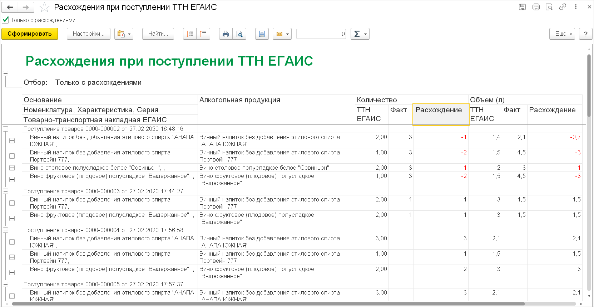Click the 'Найти...' search button
Image resolution: width=594 pixels, height=307 pixels.
tap(158, 34)
